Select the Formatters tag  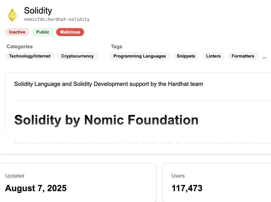click(x=243, y=56)
